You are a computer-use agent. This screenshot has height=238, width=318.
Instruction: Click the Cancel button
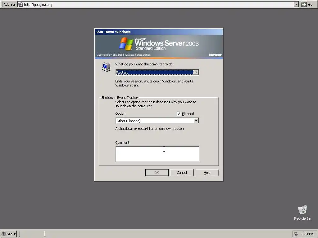coord(182,173)
